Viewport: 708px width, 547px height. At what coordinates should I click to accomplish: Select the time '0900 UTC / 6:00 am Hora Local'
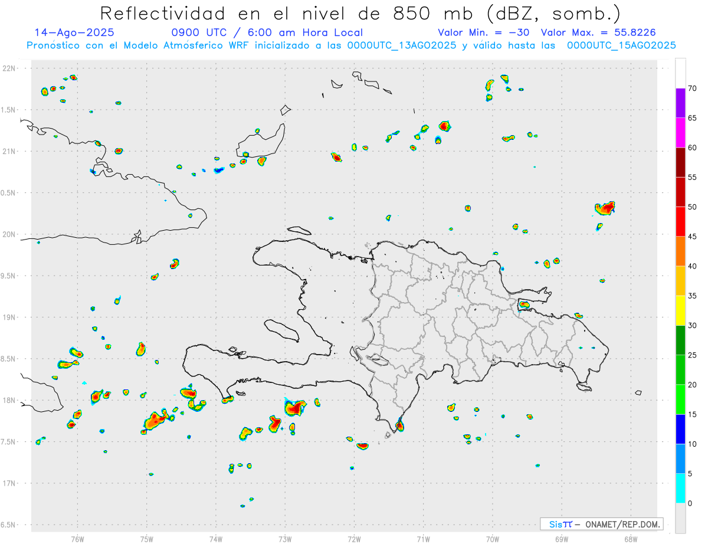267,32
